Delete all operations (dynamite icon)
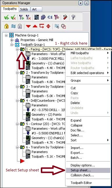112x188 pixels. (65, 17)
